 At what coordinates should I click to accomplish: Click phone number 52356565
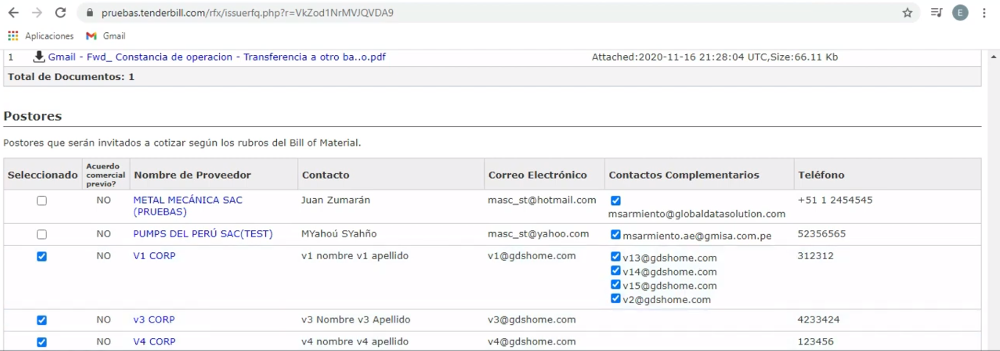pos(821,234)
